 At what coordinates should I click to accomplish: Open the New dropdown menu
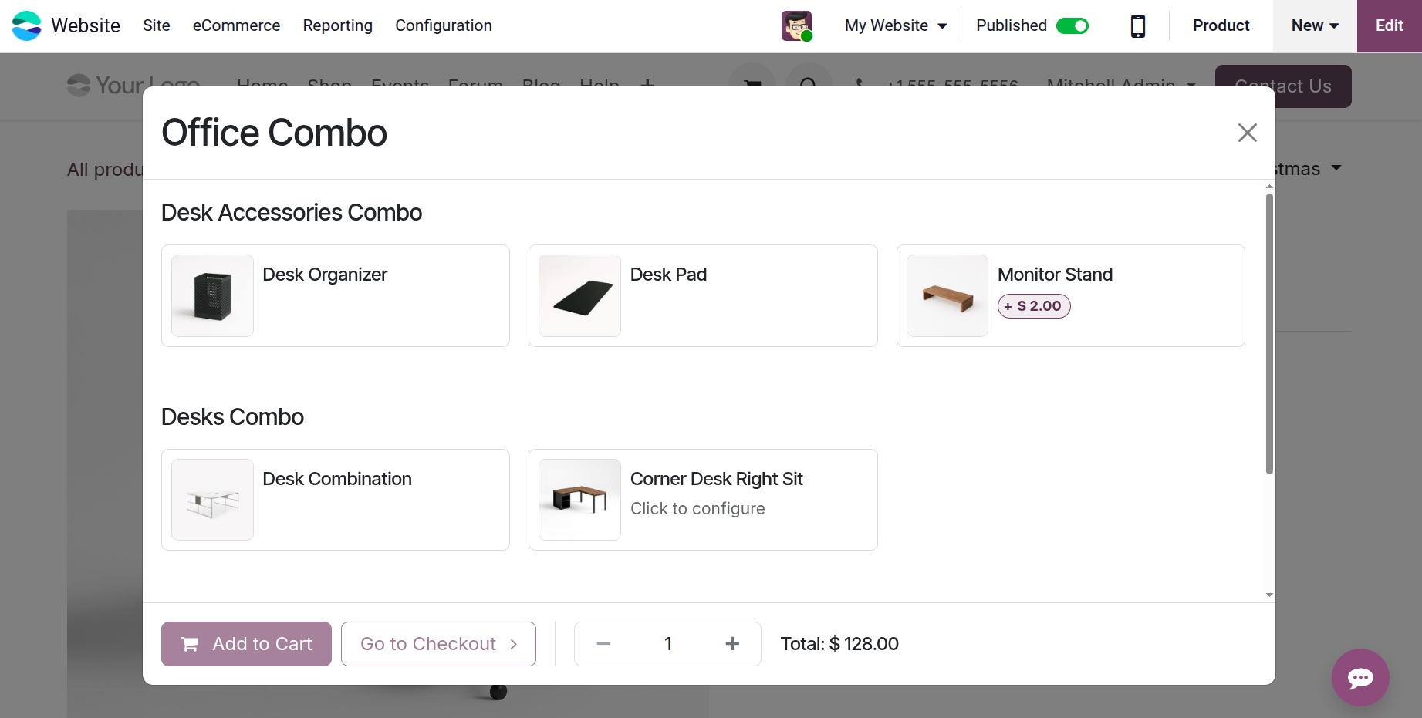tap(1314, 26)
